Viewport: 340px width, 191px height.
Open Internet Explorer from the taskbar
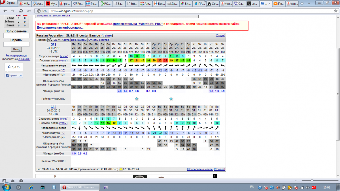coord(31,187)
